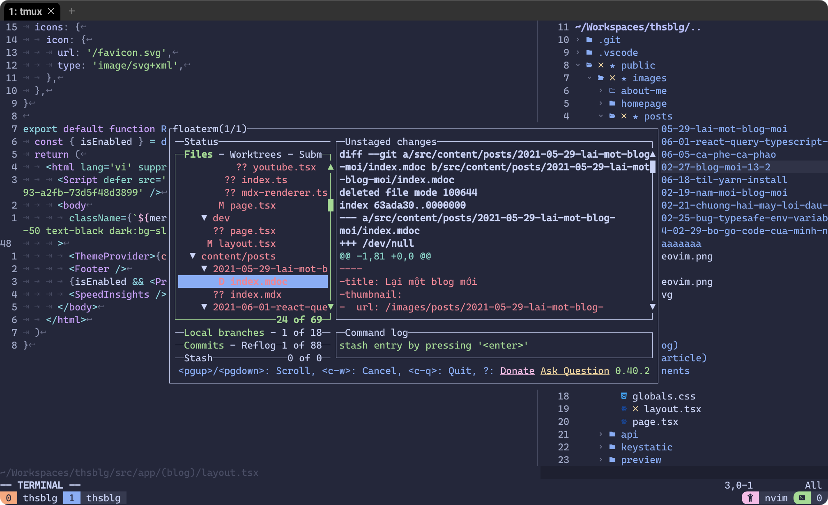Open the Ask Question link
828x505 pixels.
575,371
